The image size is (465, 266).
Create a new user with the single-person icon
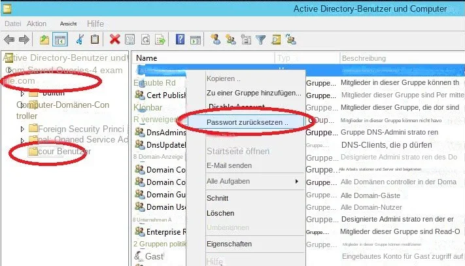[x=216, y=39]
